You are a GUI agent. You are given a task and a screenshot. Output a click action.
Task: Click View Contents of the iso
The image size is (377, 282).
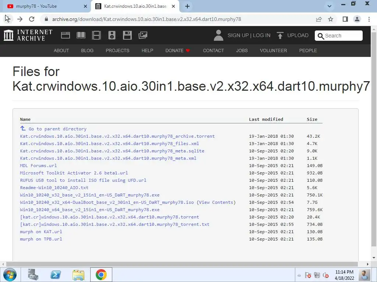(x=216, y=202)
